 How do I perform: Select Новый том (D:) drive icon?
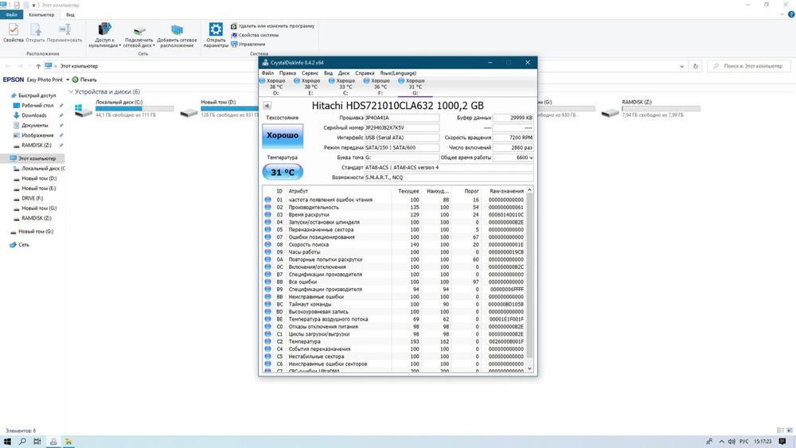[189, 111]
